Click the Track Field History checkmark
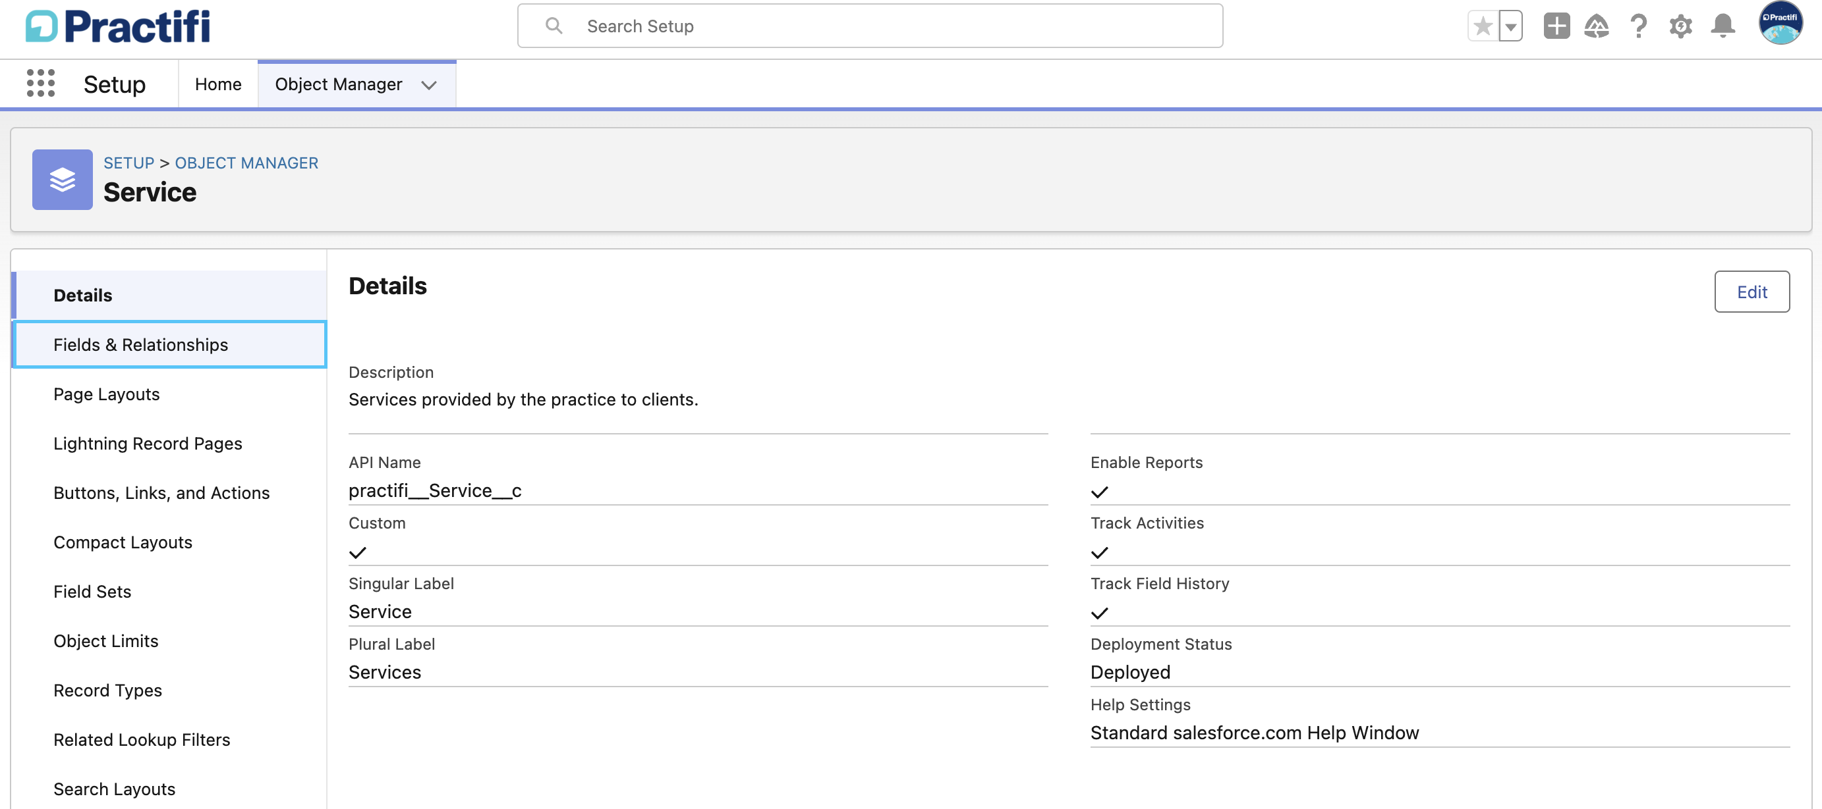The height and width of the screenshot is (809, 1822). (x=1099, y=614)
